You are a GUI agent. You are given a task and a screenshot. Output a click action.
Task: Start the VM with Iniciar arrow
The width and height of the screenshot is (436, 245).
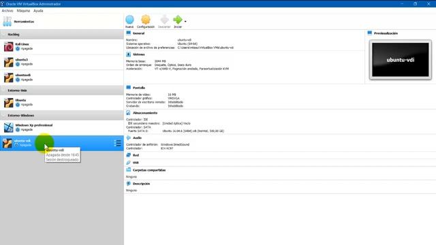click(x=177, y=20)
